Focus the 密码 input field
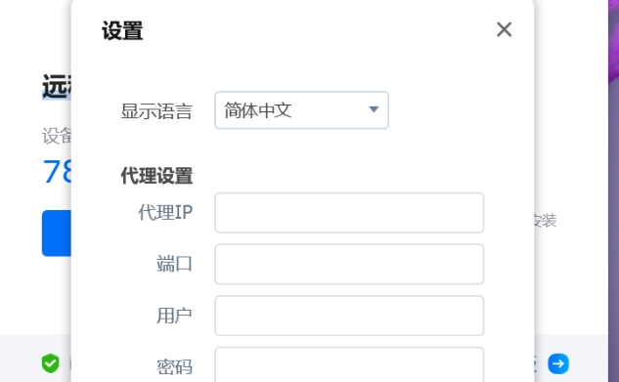Viewport: 619px width, 382px height. pos(349,364)
